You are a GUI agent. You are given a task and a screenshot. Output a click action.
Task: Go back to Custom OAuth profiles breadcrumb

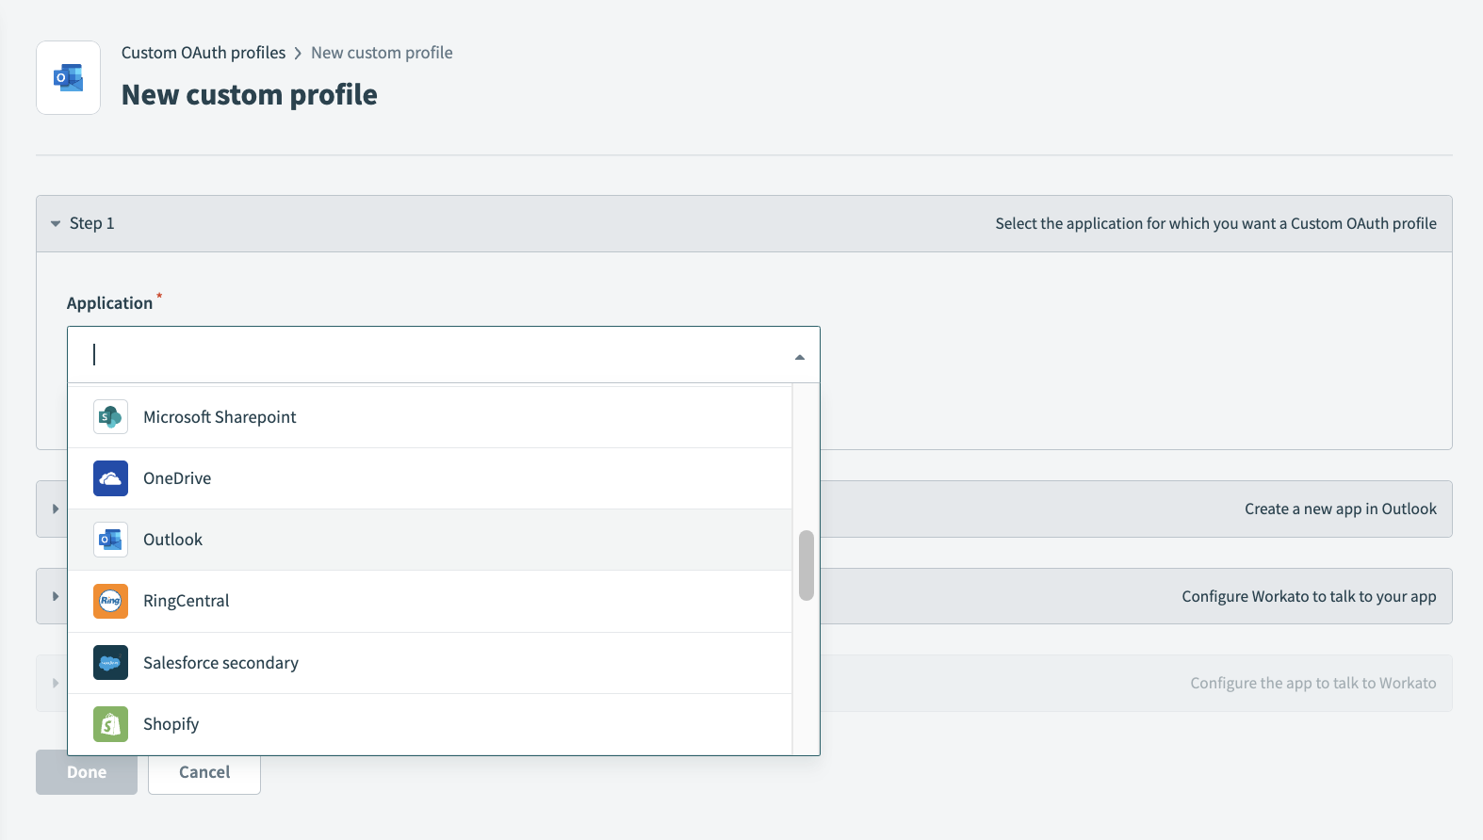[x=204, y=53]
